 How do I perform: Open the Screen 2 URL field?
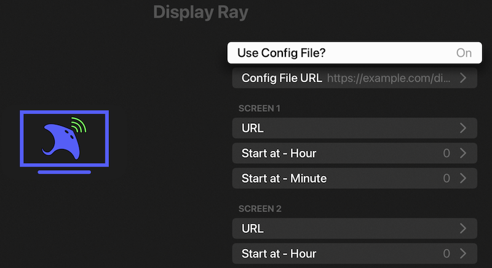click(355, 229)
